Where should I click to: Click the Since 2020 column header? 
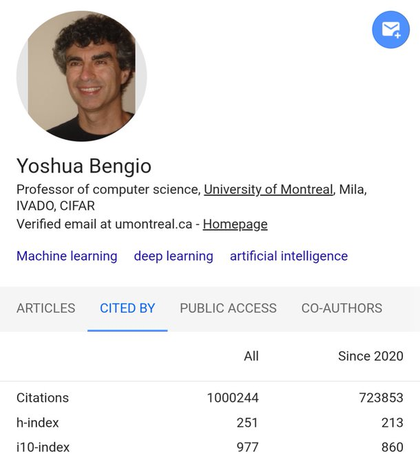tap(370, 356)
